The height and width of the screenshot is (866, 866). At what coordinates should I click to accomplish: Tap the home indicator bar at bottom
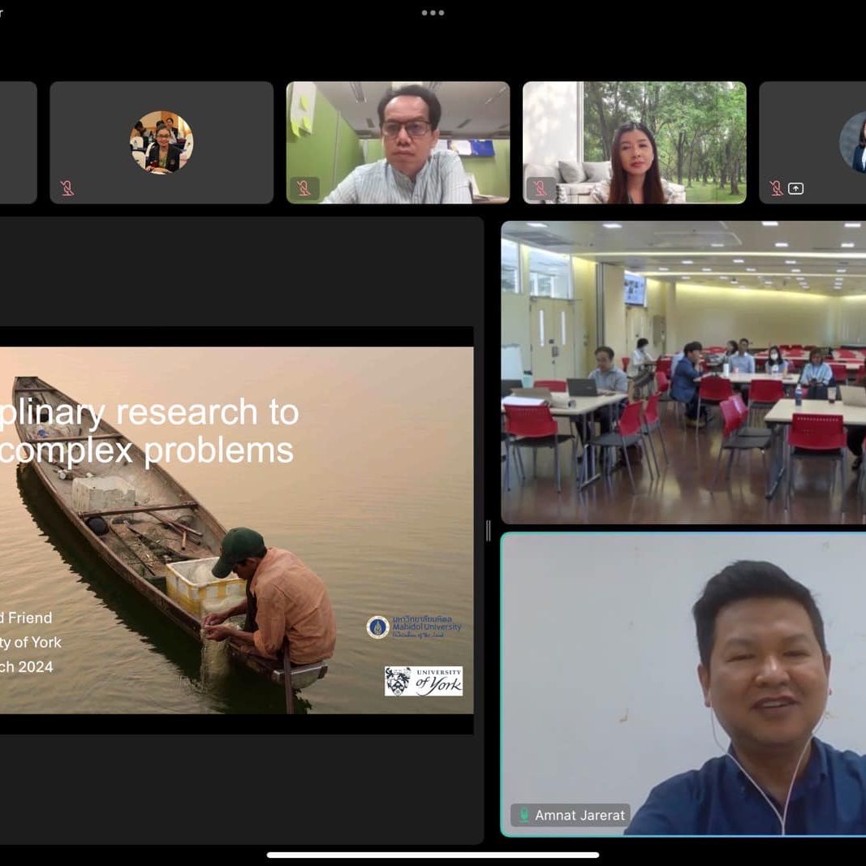(x=433, y=855)
